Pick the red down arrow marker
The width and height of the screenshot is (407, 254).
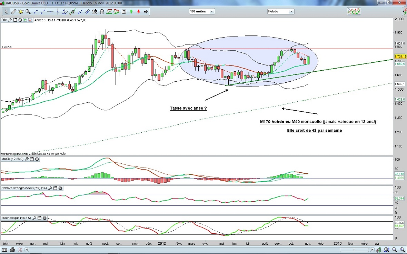tap(139, 12)
